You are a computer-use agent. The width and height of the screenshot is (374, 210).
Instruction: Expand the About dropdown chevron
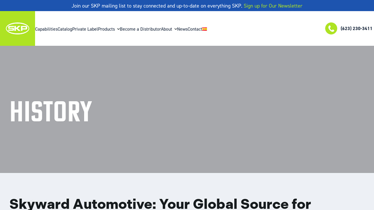point(175,29)
